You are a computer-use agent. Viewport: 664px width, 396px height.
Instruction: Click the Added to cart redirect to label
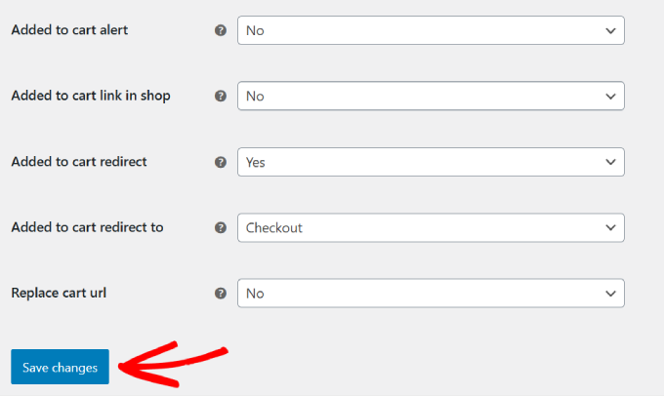click(x=87, y=227)
